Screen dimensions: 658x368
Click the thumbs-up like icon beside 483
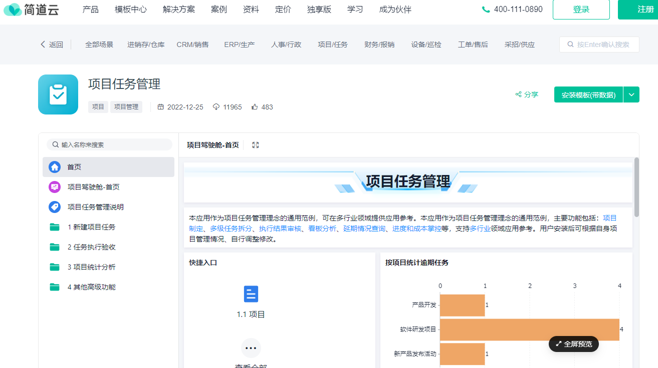pos(255,107)
